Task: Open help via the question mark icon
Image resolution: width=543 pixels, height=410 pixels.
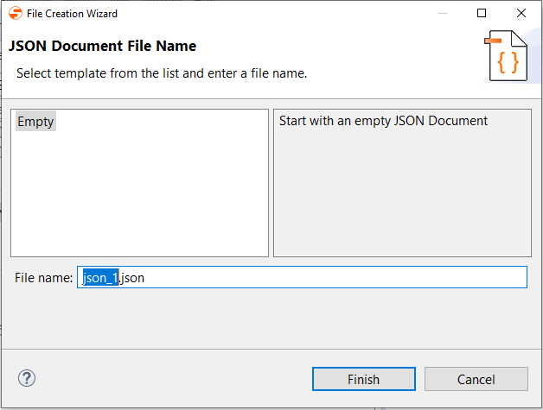Action: [27, 378]
